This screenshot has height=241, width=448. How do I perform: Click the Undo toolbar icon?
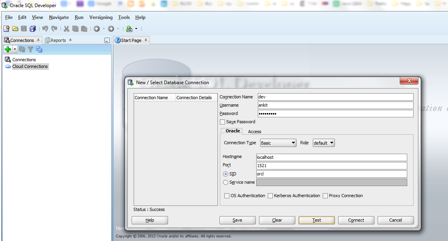point(45,28)
